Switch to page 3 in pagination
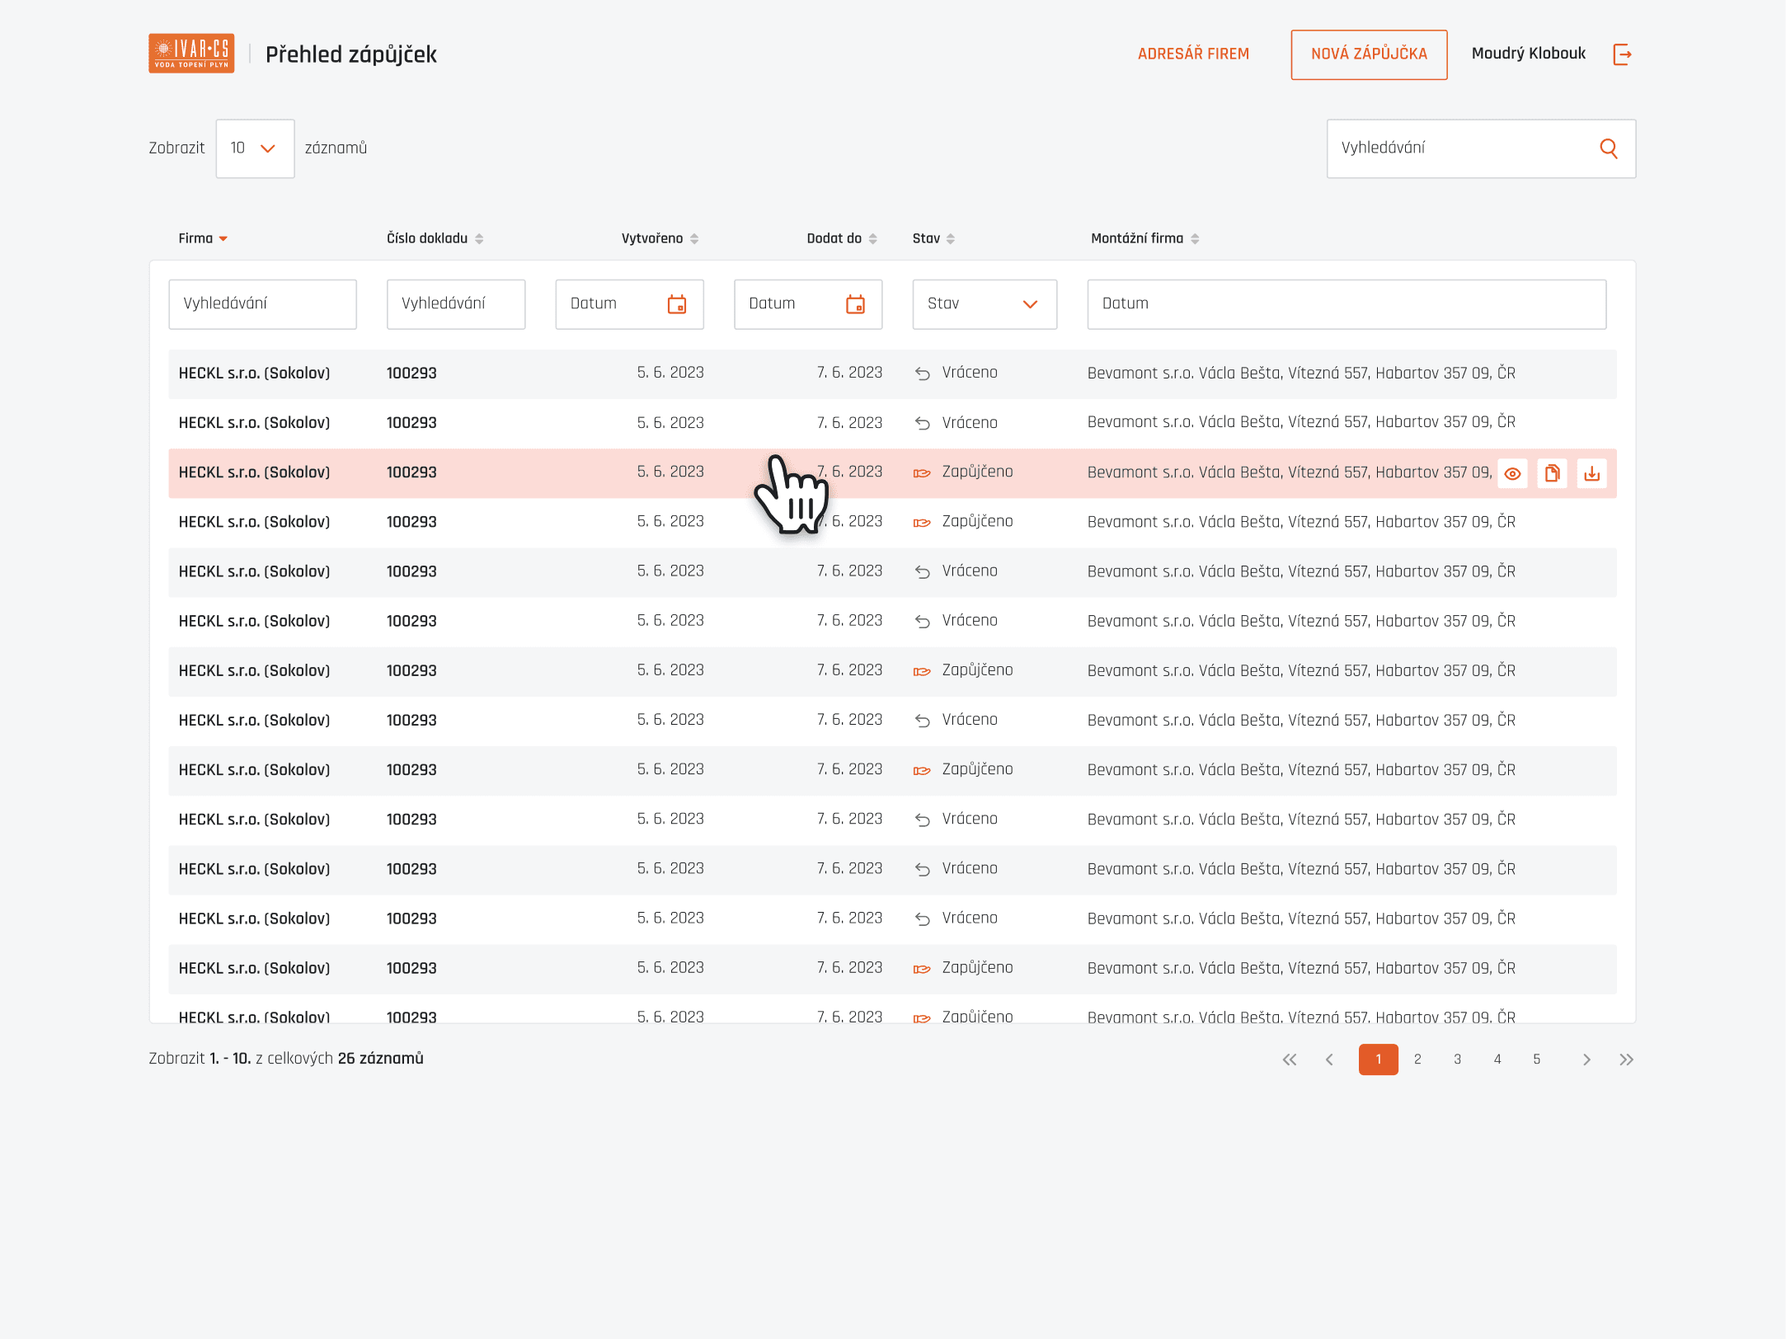Screen dimensions: 1786x1339 pyautogui.click(x=1457, y=1059)
